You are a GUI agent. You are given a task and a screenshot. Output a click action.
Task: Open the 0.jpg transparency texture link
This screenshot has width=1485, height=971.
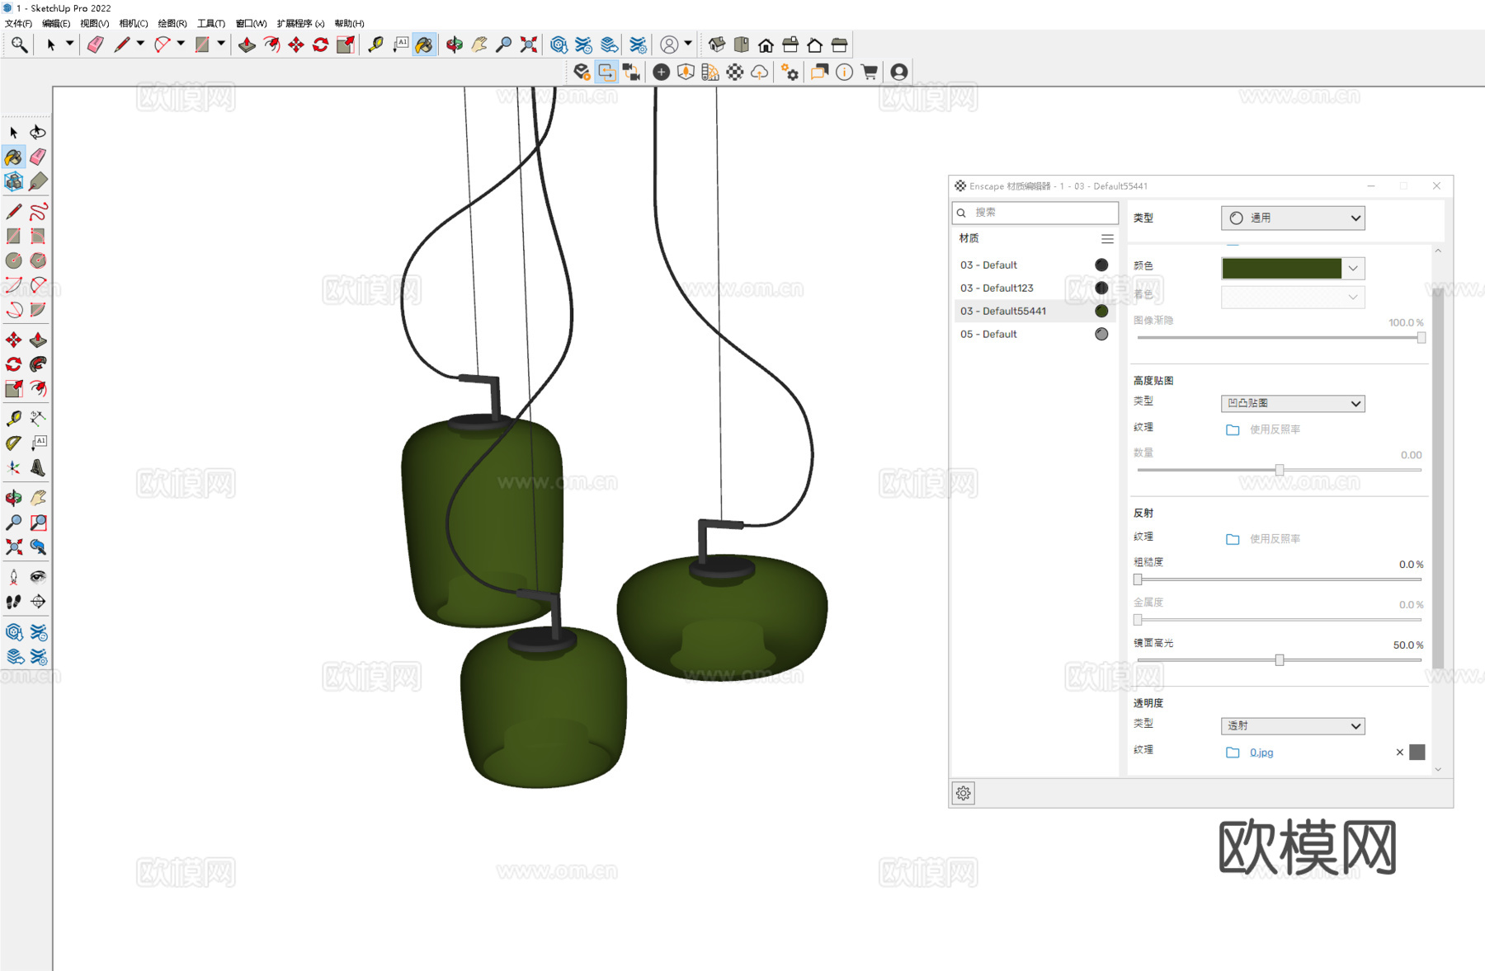1261,753
